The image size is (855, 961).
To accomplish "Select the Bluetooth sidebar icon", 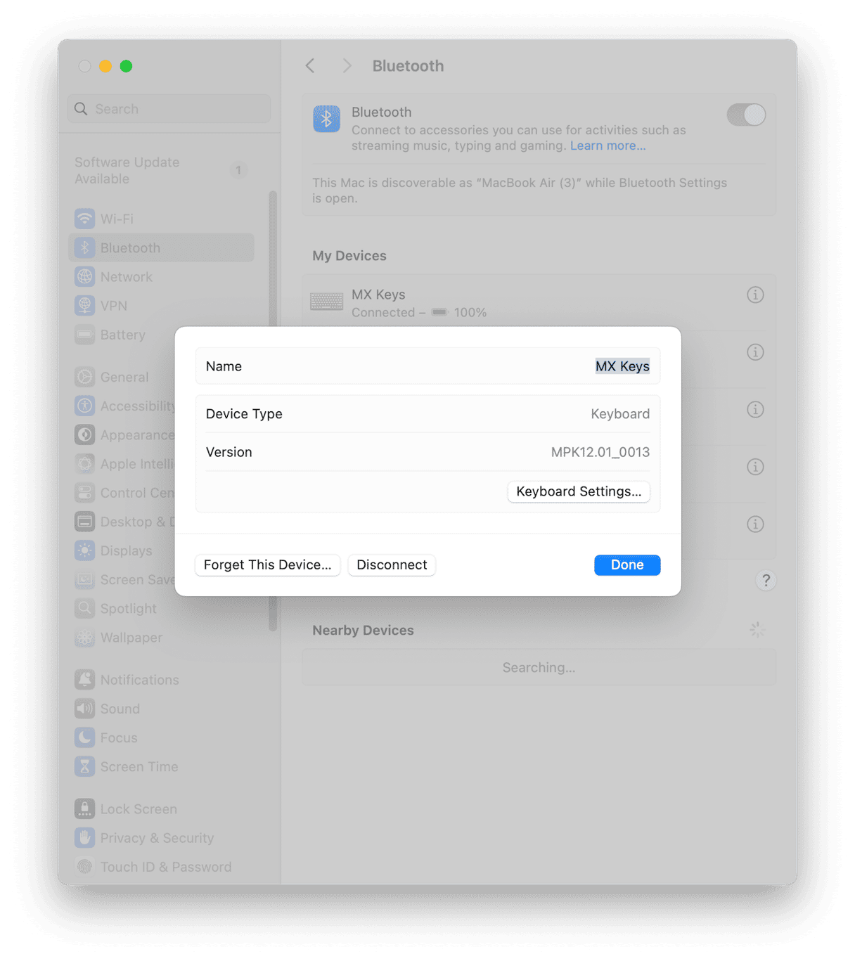I will coord(84,247).
